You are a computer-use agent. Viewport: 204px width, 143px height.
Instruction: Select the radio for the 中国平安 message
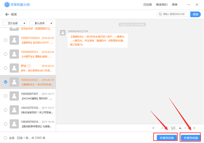pyautogui.click(x=5, y=54)
